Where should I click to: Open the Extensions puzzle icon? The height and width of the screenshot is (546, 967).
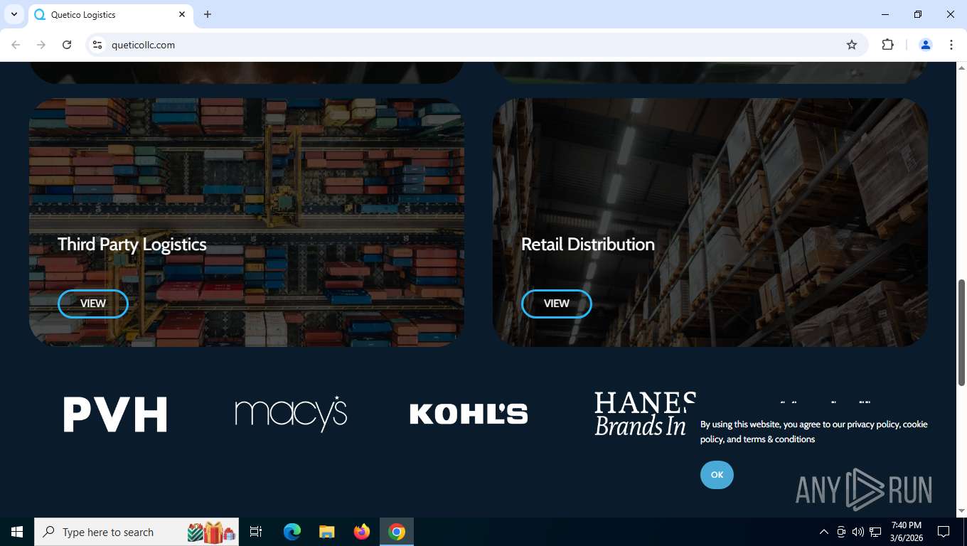(x=887, y=45)
